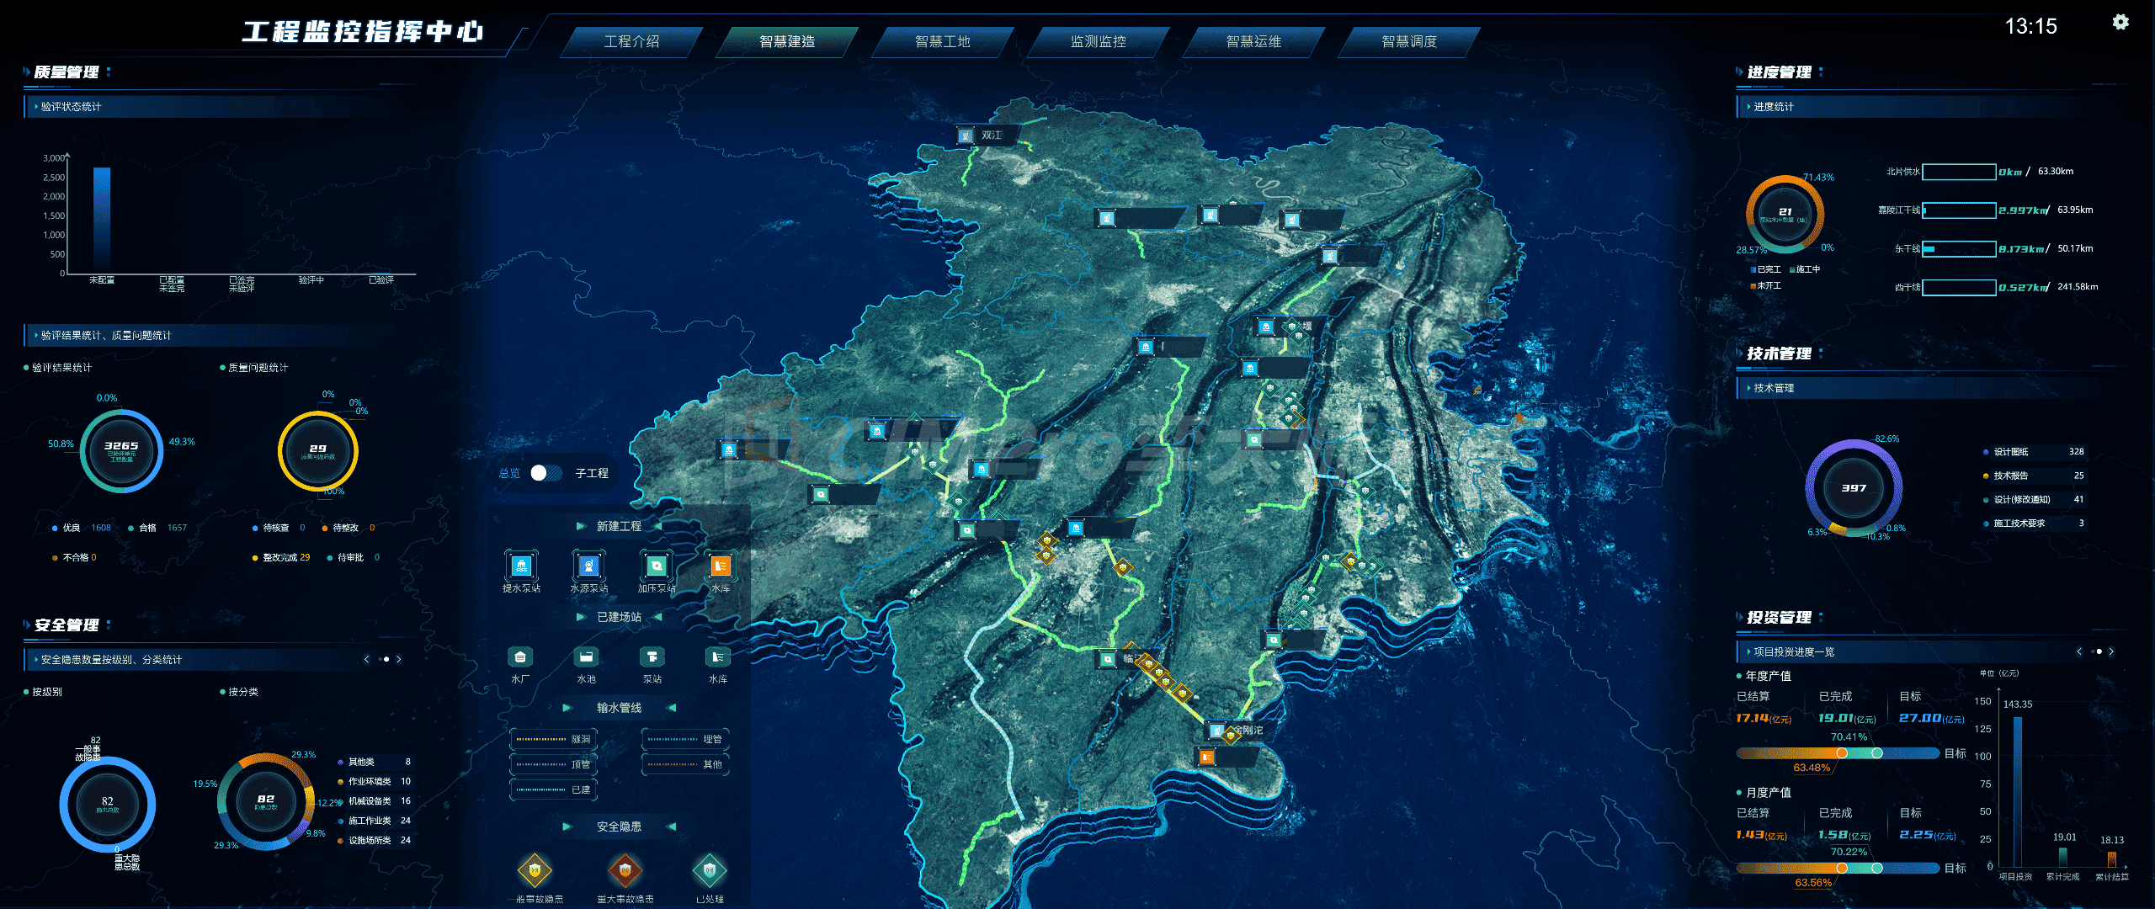Open settings gear in top right
This screenshot has height=909, width=2155.
[x=2120, y=23]
